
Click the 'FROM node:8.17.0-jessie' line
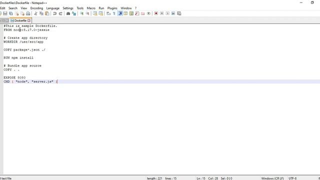(26, 30)
